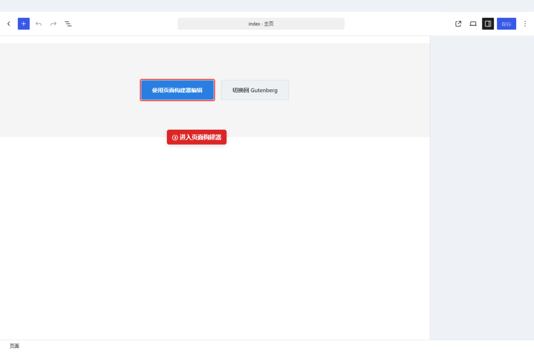Toggle the settings sidebar panel
Image resolution: width=534 pixels, height=352 pixels.
pos(488,24)
